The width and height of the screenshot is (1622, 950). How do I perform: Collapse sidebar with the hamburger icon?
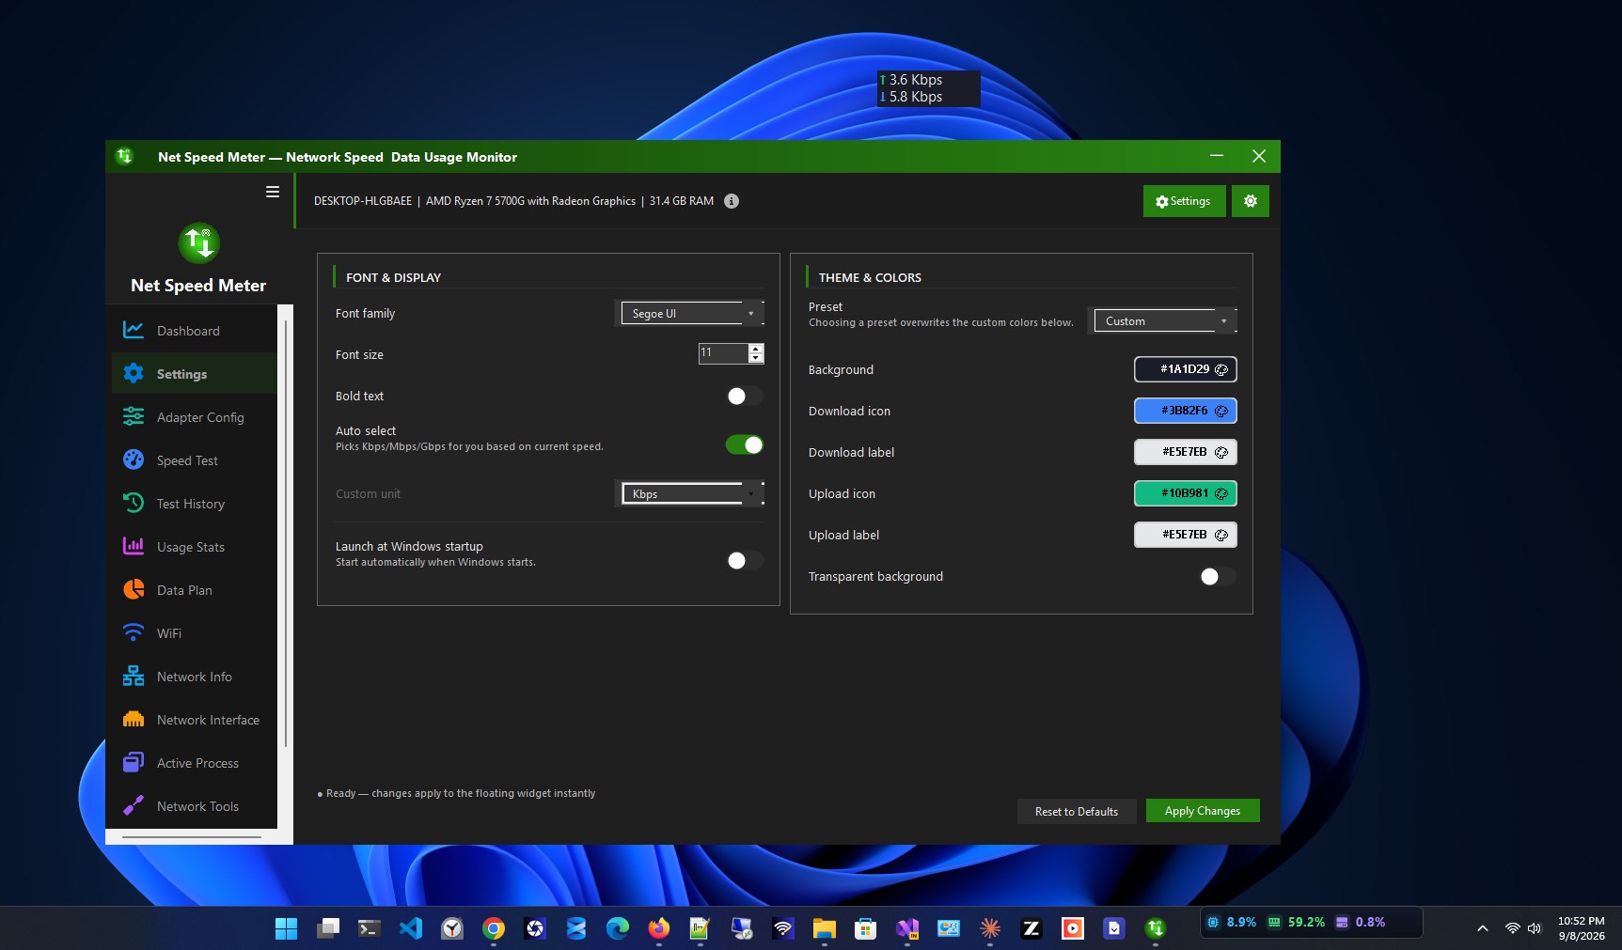click(273, 192)
